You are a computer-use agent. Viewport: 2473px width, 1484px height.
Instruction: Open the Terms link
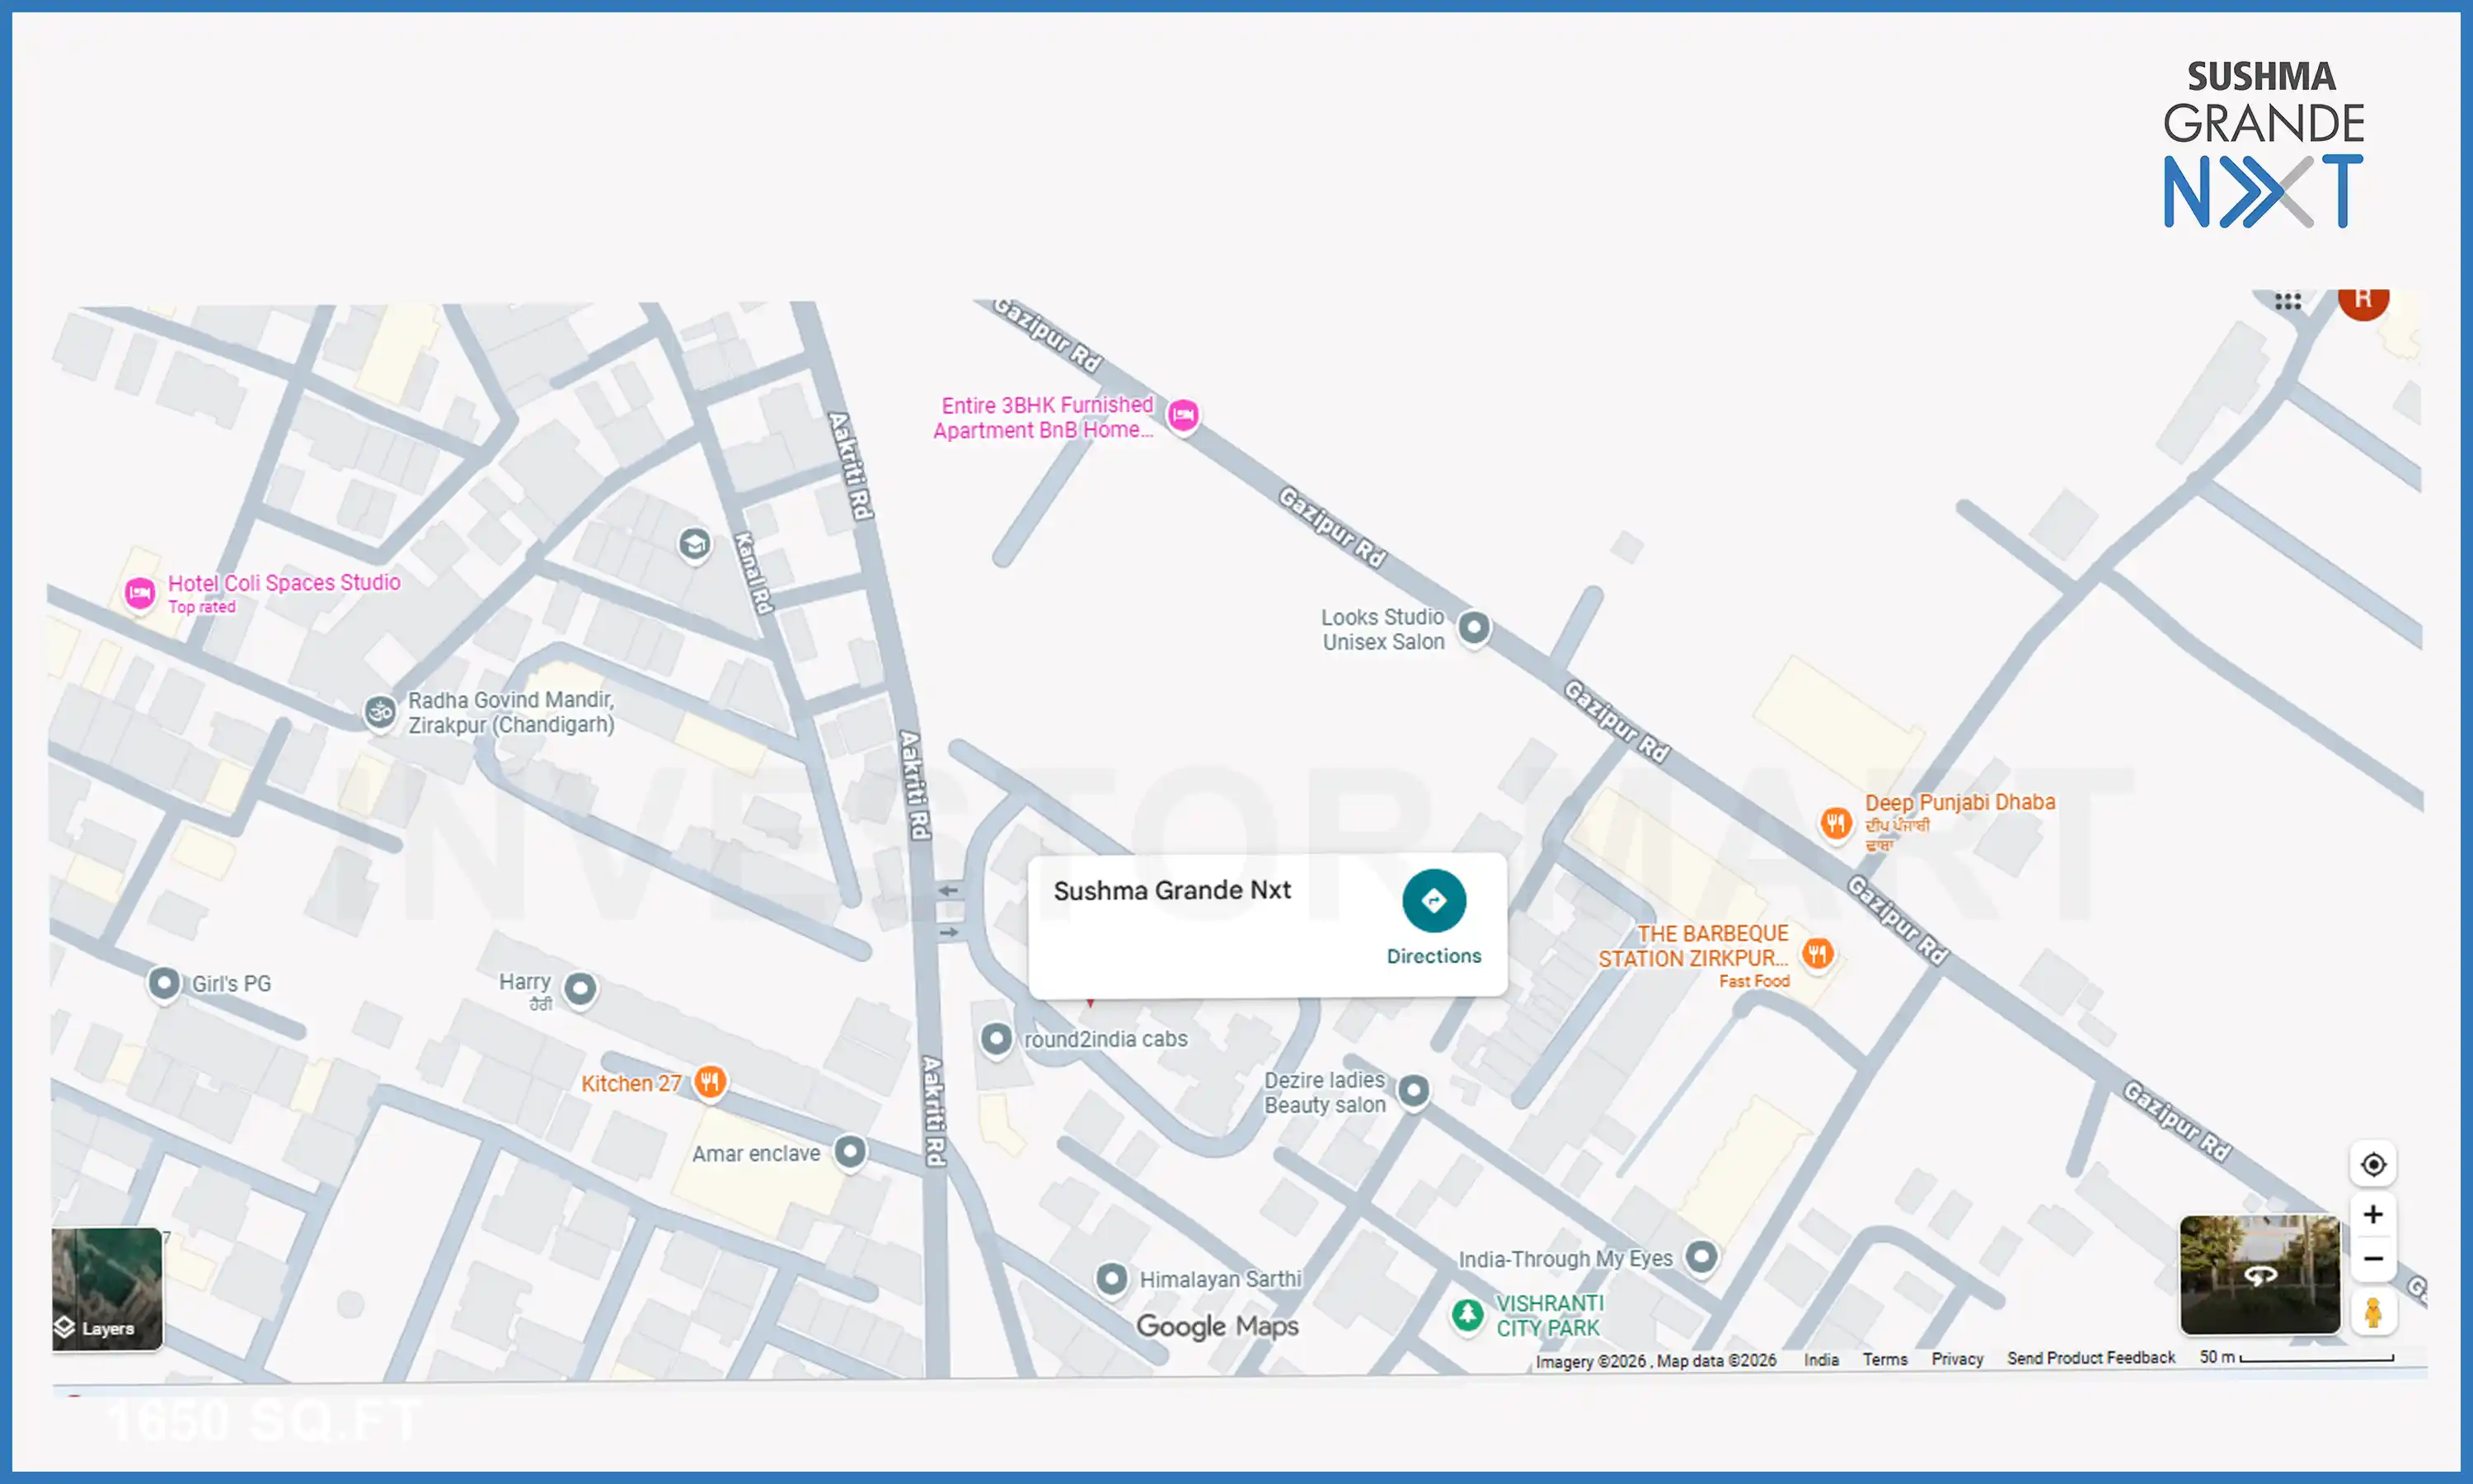click(1884, 1359)
